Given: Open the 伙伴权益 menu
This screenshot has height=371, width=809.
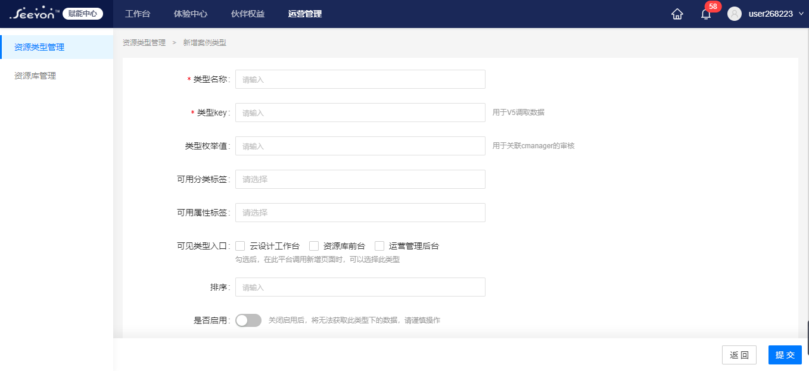Looking at the screenshot, I should pyautogui.click(x=248, y=14).
